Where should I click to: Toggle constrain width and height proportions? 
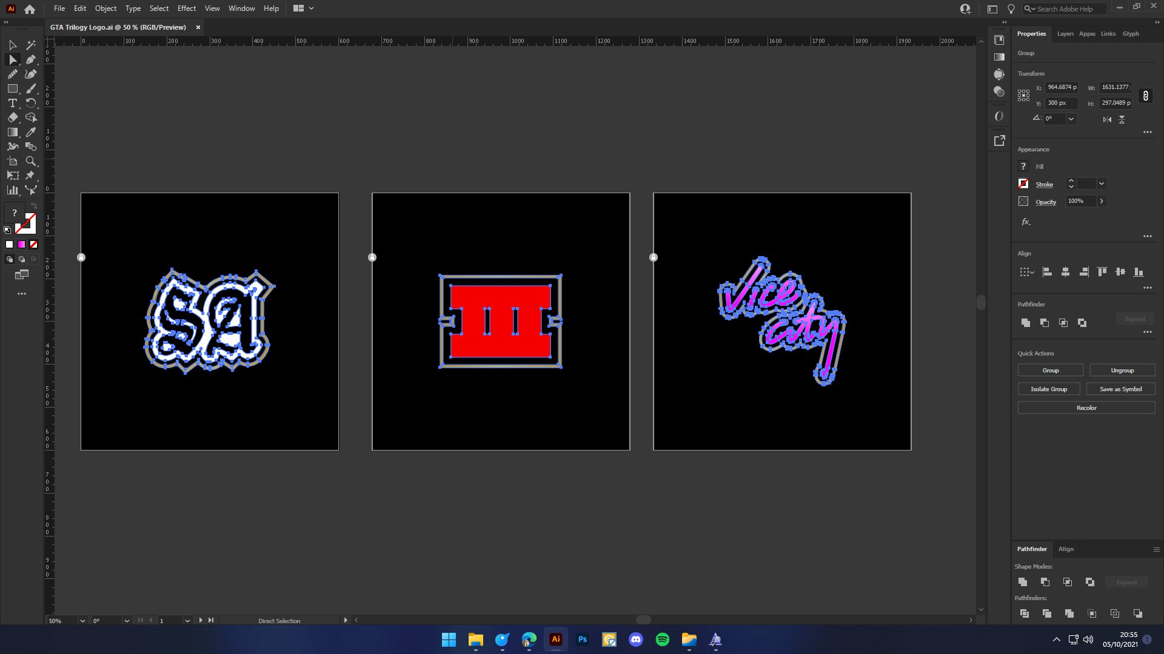coord(1145,96)
